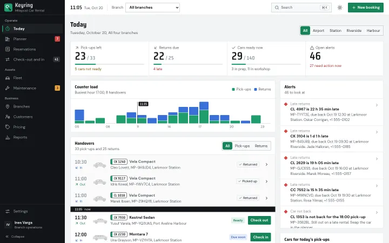389x243 pixels.
Task: Click the Pick-ups left progress bar
Action: tap(109, 64)
